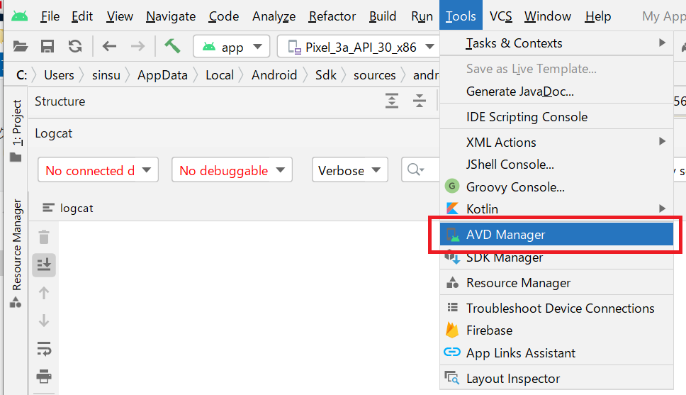Click the Users breadcrumb segment
Image resolution: width=686 pixels, height=395 pixels.
[59, 75]
